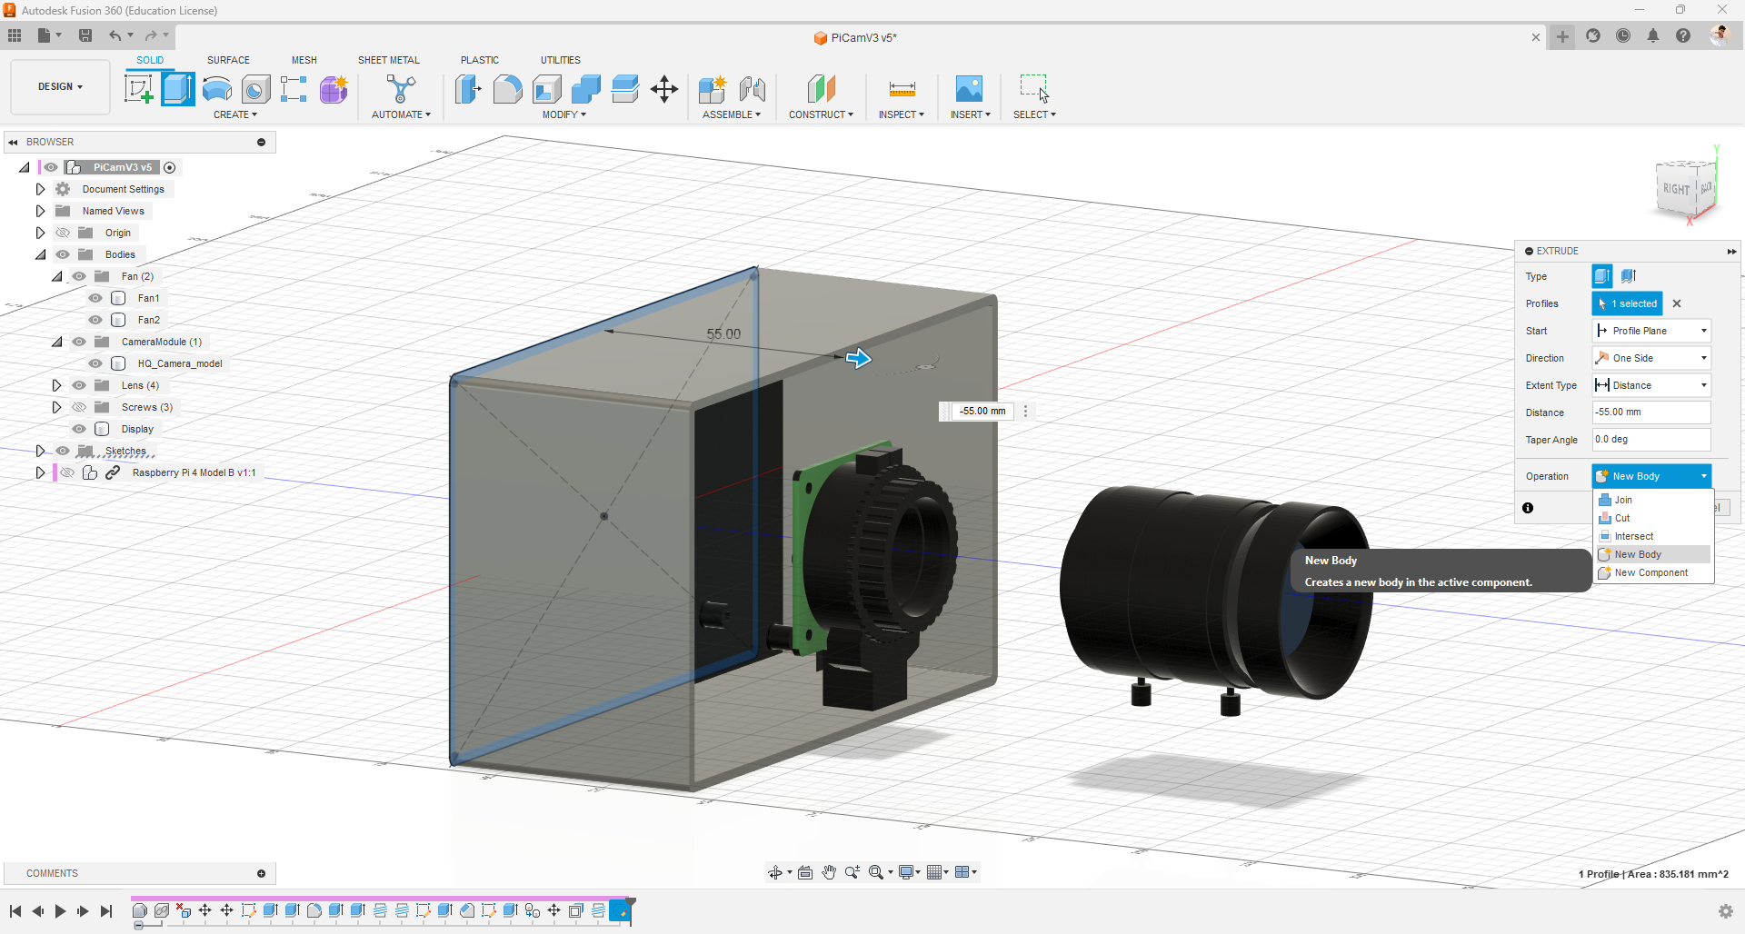The image size is (1745, 934).
Task: Clear the selected profiles with X
Action: [x=1677, y=303]
